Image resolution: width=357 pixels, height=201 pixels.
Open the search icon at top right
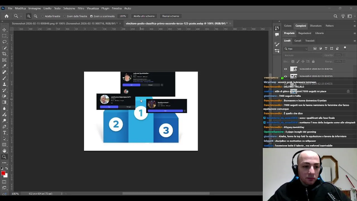(336, 16)
